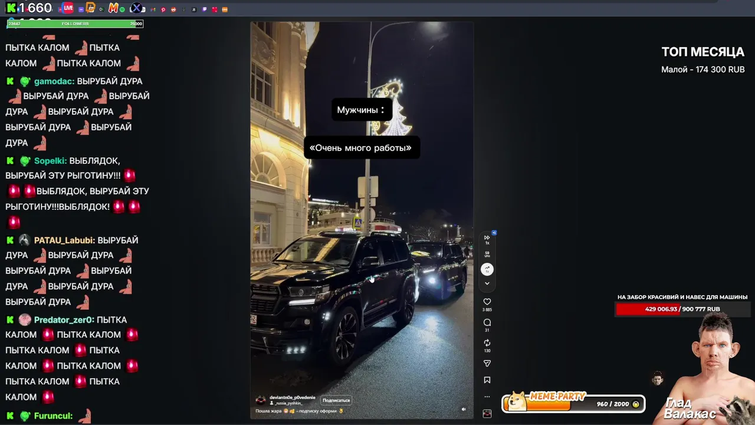Open the three-dots more options menu

(487, 397)
